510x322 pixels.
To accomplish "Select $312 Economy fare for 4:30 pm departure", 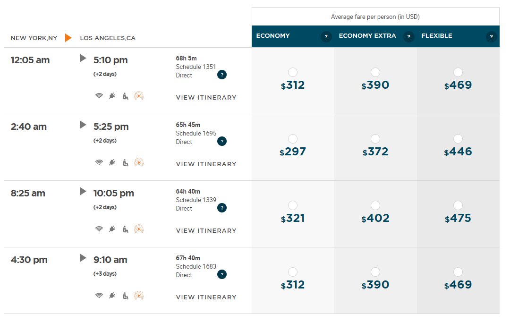I will pos(293,272).
